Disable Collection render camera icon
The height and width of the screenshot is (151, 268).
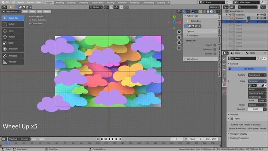(x=265, y=15)
